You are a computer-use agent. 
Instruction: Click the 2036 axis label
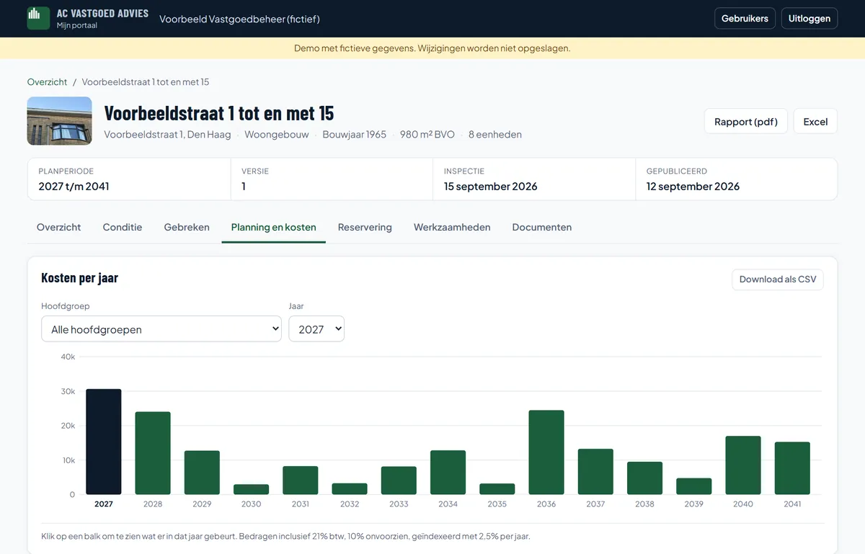[x=546, y=504]
